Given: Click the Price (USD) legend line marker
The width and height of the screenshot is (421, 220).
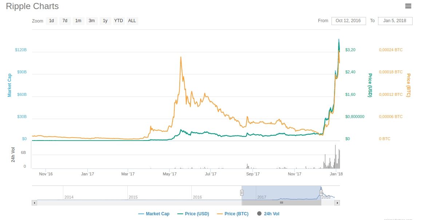Looking at the screenshot, I should [x=179, y=213].
